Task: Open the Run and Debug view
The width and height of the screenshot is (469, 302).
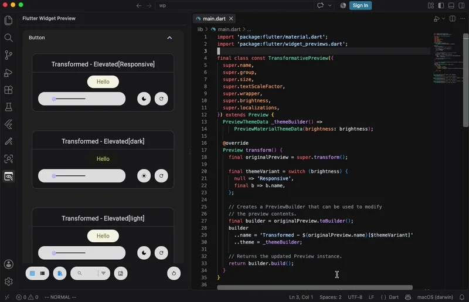Action: pyautogui.click(x=8, y=73)
